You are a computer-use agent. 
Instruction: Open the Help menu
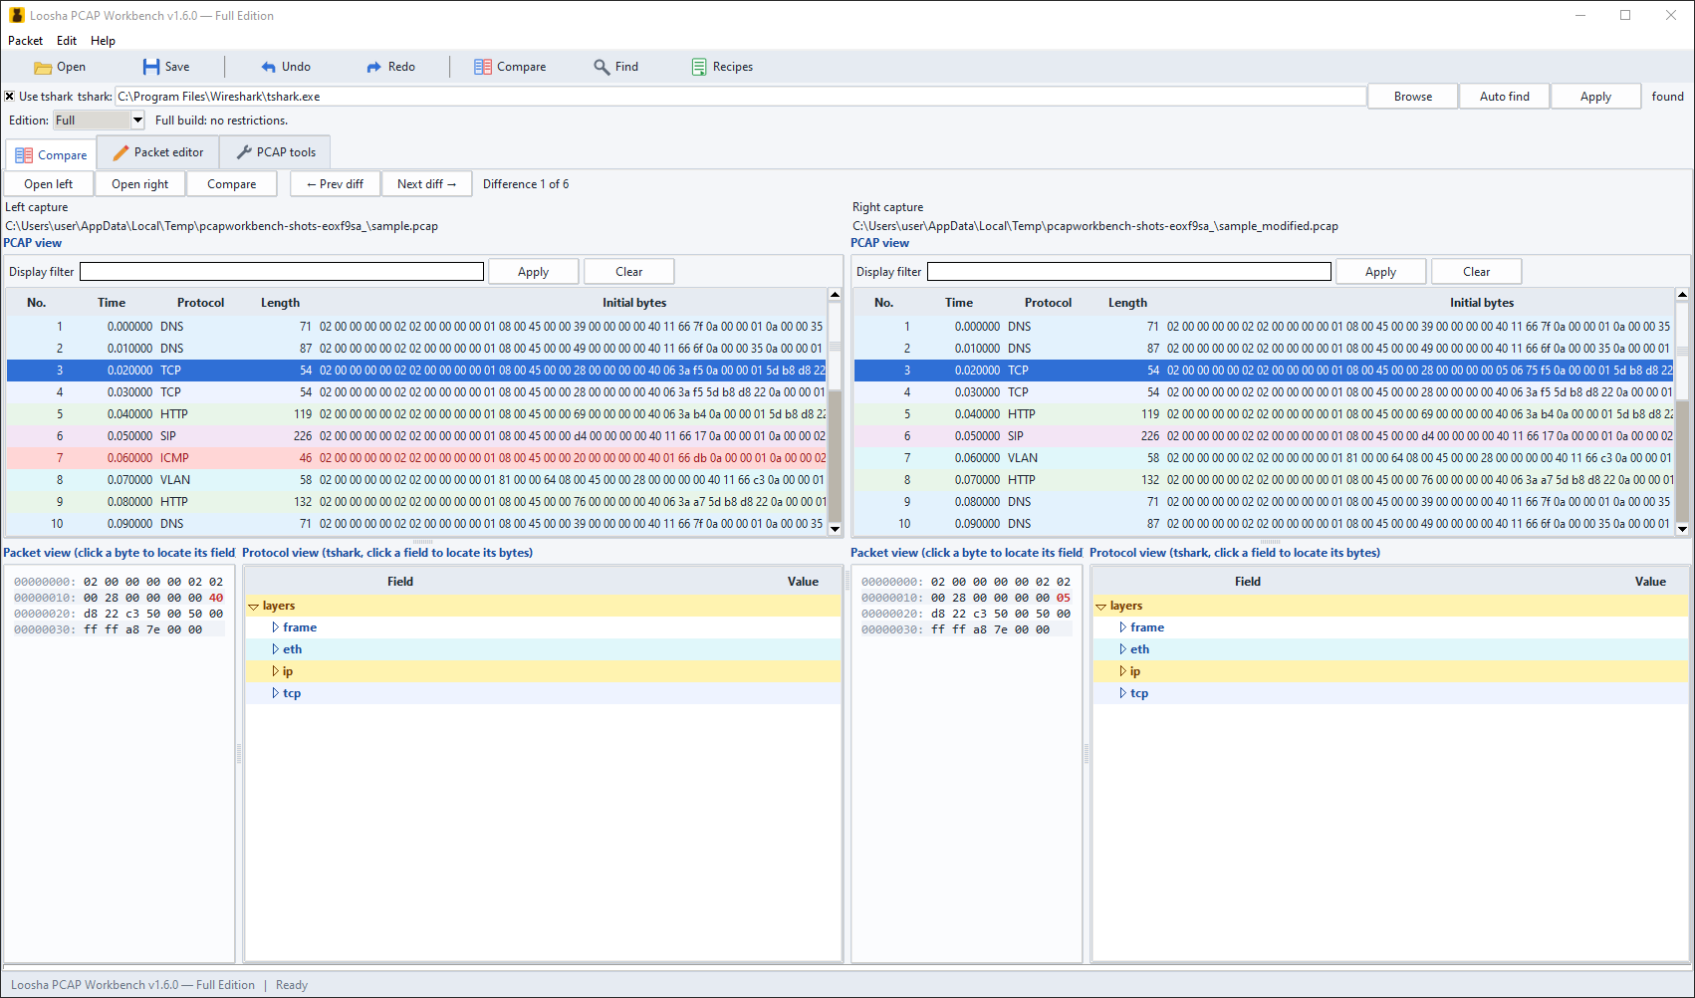(104, 41)
